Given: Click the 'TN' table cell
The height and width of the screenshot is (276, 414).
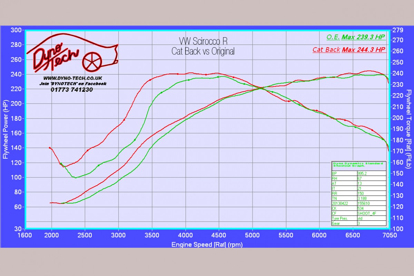Looking at the screenshot, I should click(x=344, y=198).
